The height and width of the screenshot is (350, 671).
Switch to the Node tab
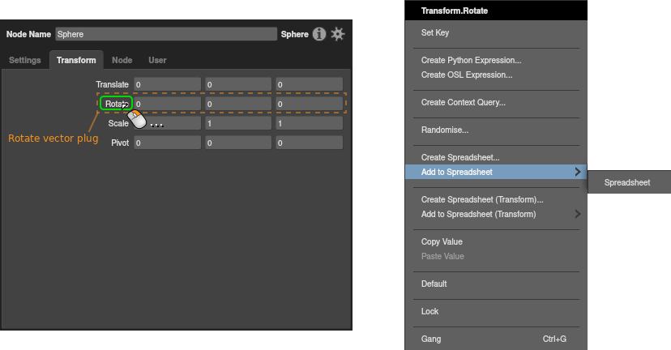122,60
